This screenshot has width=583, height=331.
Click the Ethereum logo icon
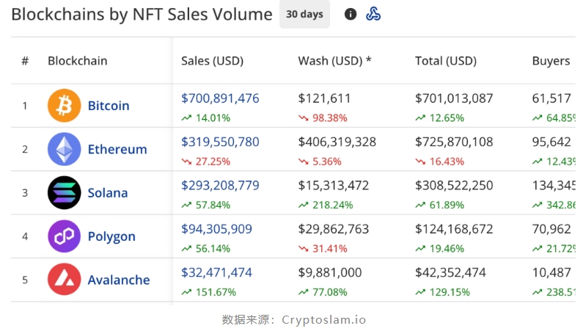tap(64, 149)
